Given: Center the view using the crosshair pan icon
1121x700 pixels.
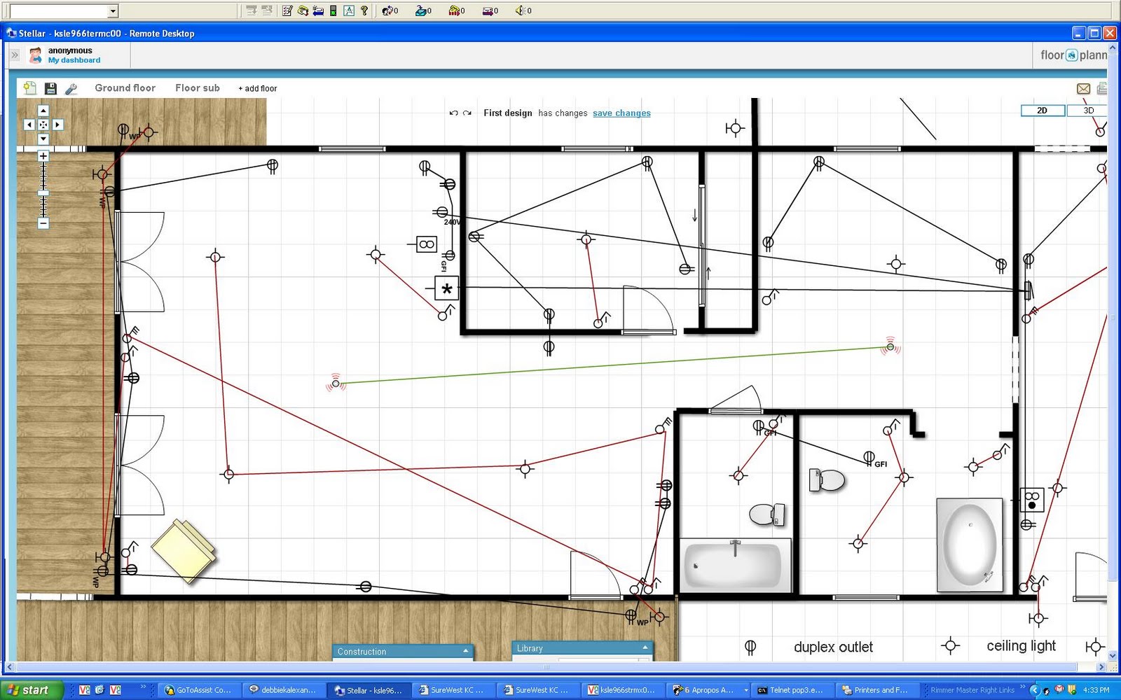Looking at the screenshot, I should (43, 124).
